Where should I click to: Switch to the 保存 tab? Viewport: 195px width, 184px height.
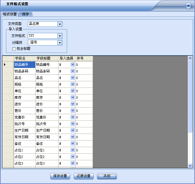[x=25, y=14]
